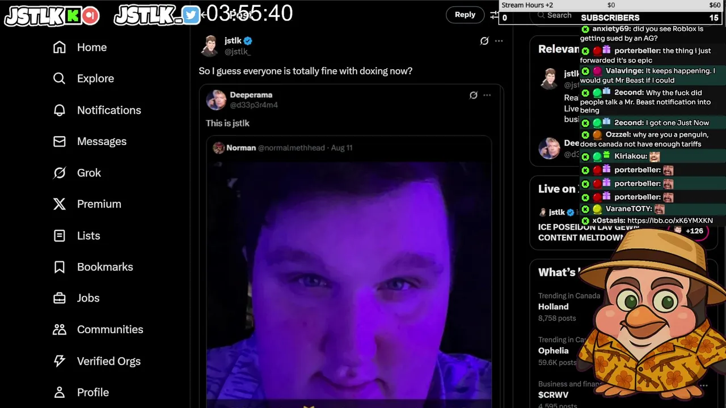Viewport: 726px width, 408px height.
Task: Open Bookmarks page
Action: click(x=105, y=266)
